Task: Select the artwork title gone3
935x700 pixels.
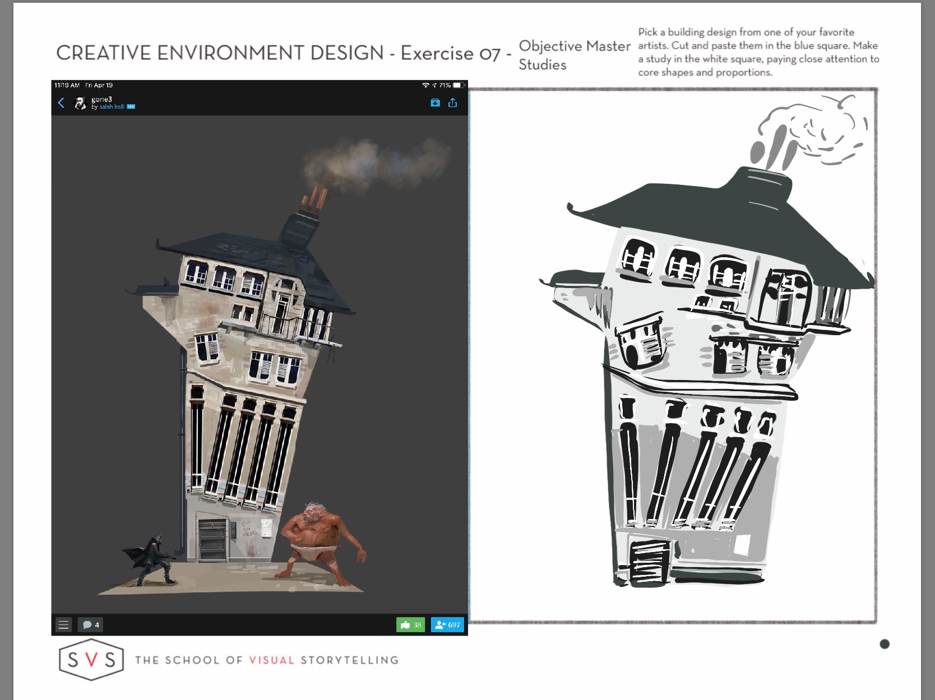Action: coord(101,99)
